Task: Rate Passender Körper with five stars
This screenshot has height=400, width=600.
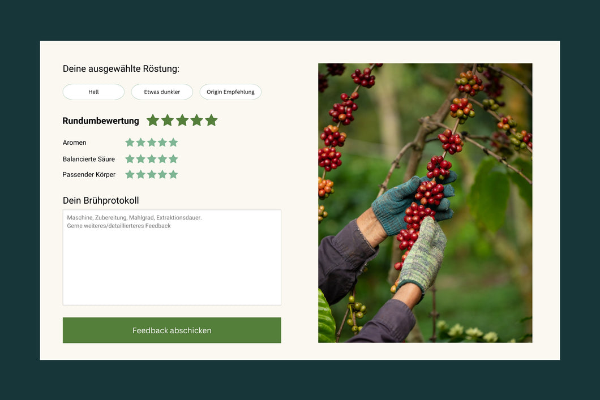Action: pos(173,174)
